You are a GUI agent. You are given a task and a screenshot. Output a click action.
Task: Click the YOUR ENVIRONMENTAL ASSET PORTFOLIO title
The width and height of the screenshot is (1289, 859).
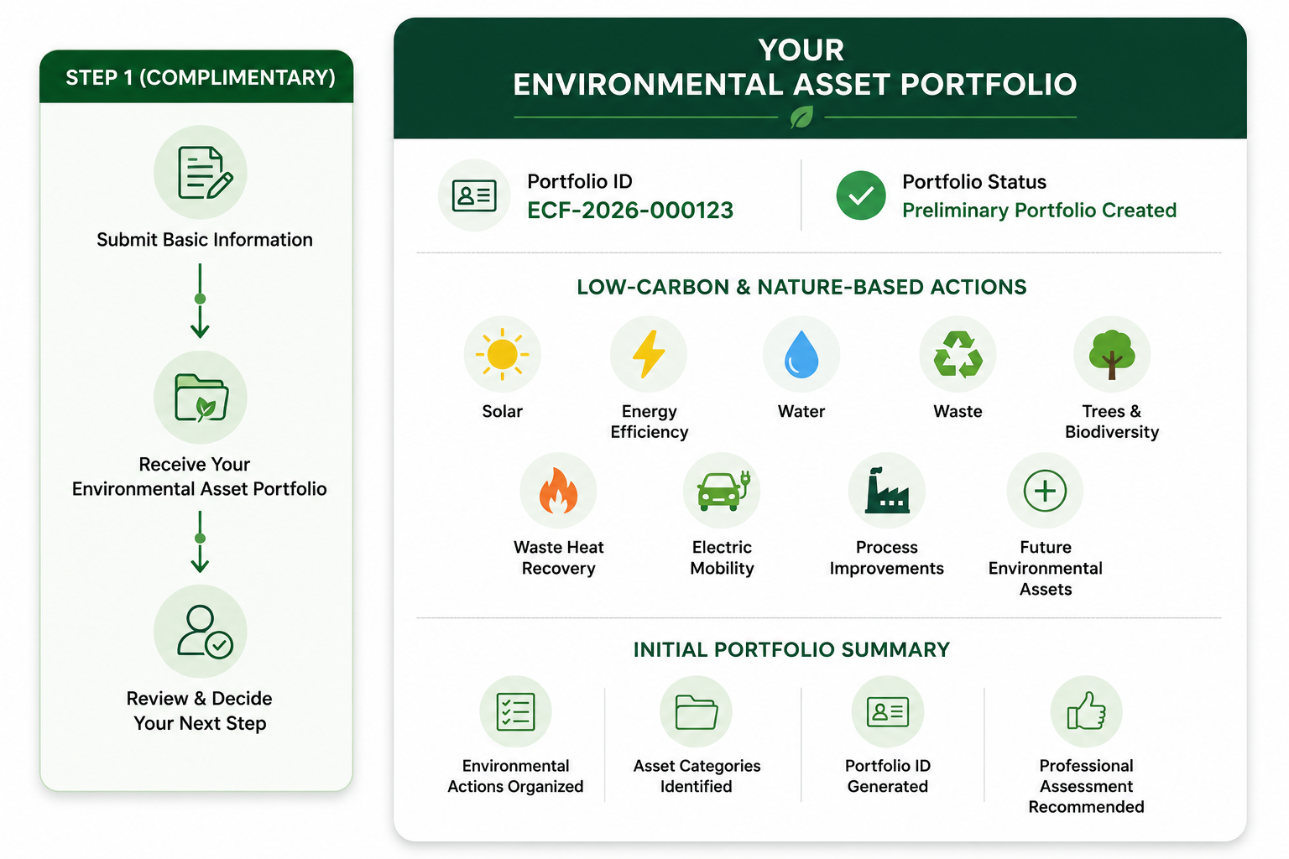pyautogui.click(x=795, y=67)
